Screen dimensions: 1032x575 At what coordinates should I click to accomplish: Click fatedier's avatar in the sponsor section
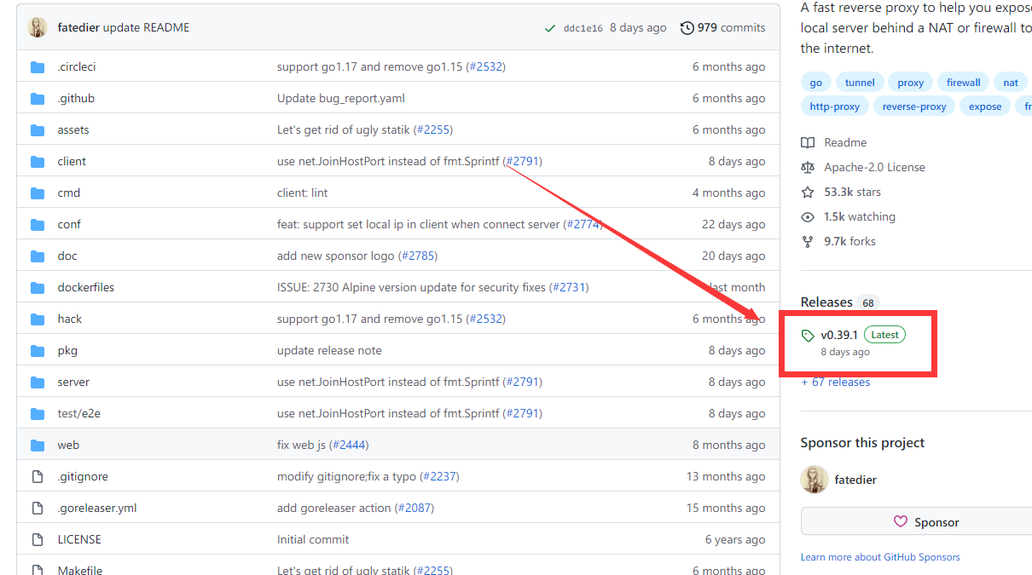(815, 480)
